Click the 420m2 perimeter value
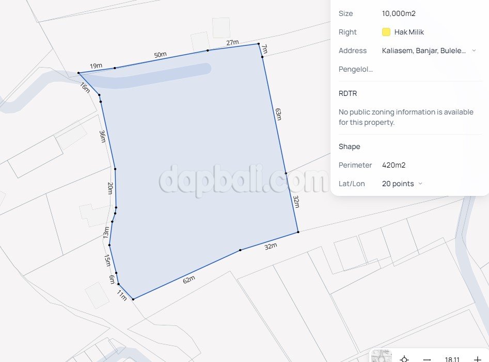489x362 pixels. 393,165
